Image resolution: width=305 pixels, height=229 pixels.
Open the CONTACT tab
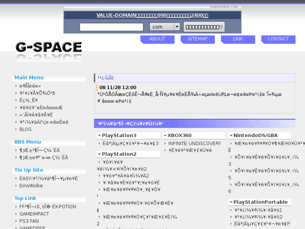pos(278,39)
